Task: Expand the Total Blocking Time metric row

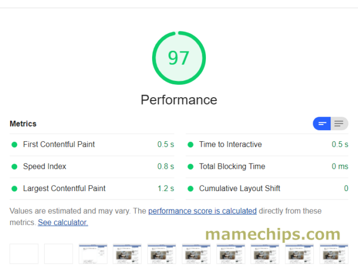Action: [x=267, y=166]
